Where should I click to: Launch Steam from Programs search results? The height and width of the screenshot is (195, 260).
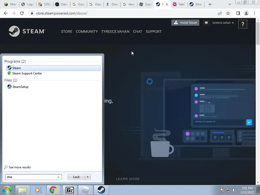[53, 68]
